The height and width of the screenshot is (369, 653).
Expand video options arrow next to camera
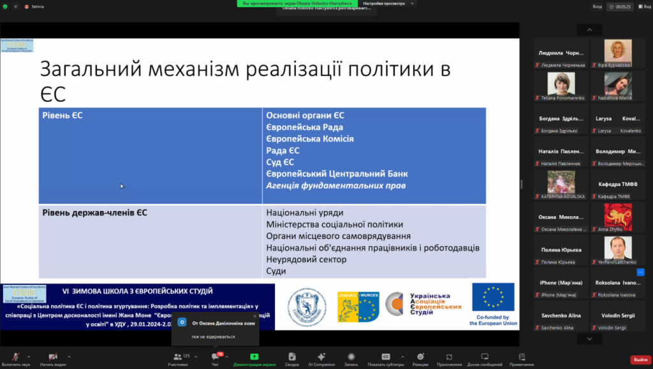(x=69, y=356)
